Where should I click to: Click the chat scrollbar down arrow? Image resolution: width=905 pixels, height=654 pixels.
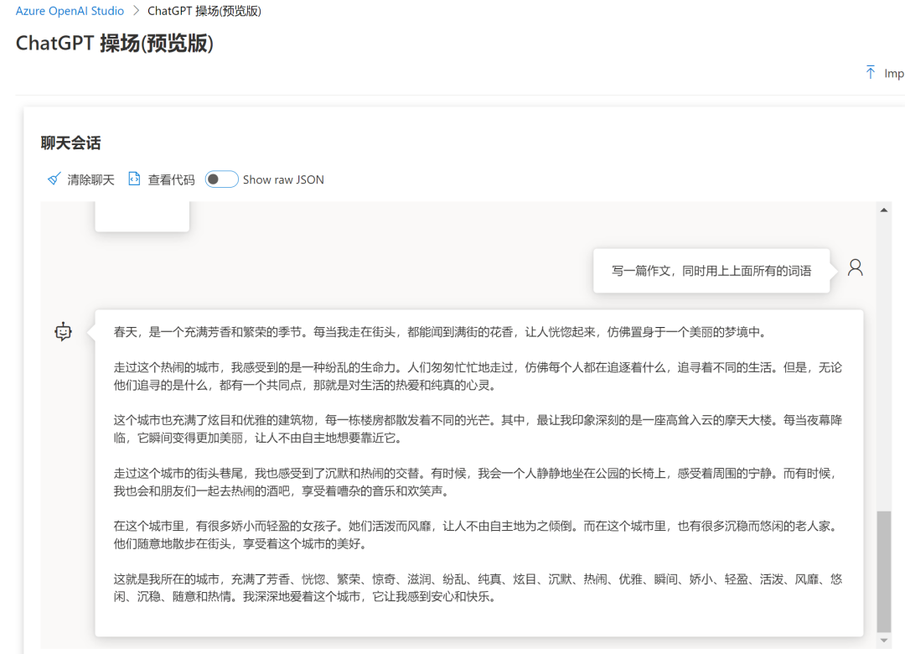(x=884, y=641)
